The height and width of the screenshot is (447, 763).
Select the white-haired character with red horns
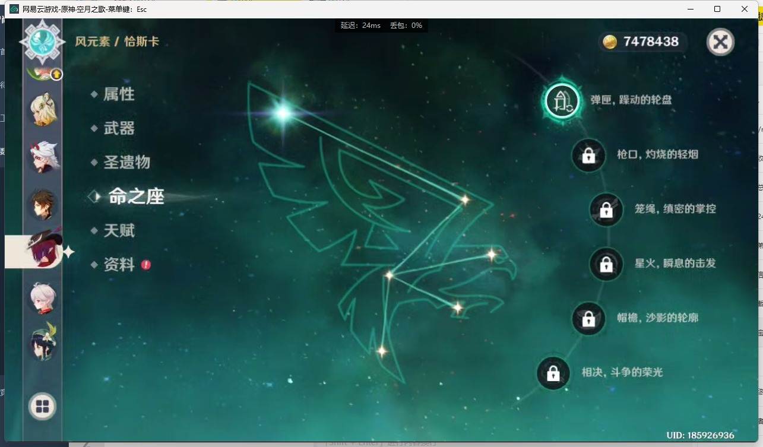point(43,157)
